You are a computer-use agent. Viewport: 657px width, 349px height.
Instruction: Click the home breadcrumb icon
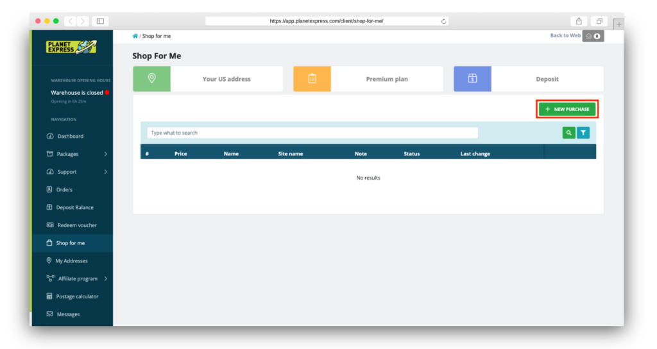pyautogui.click(x=135, y=36)
